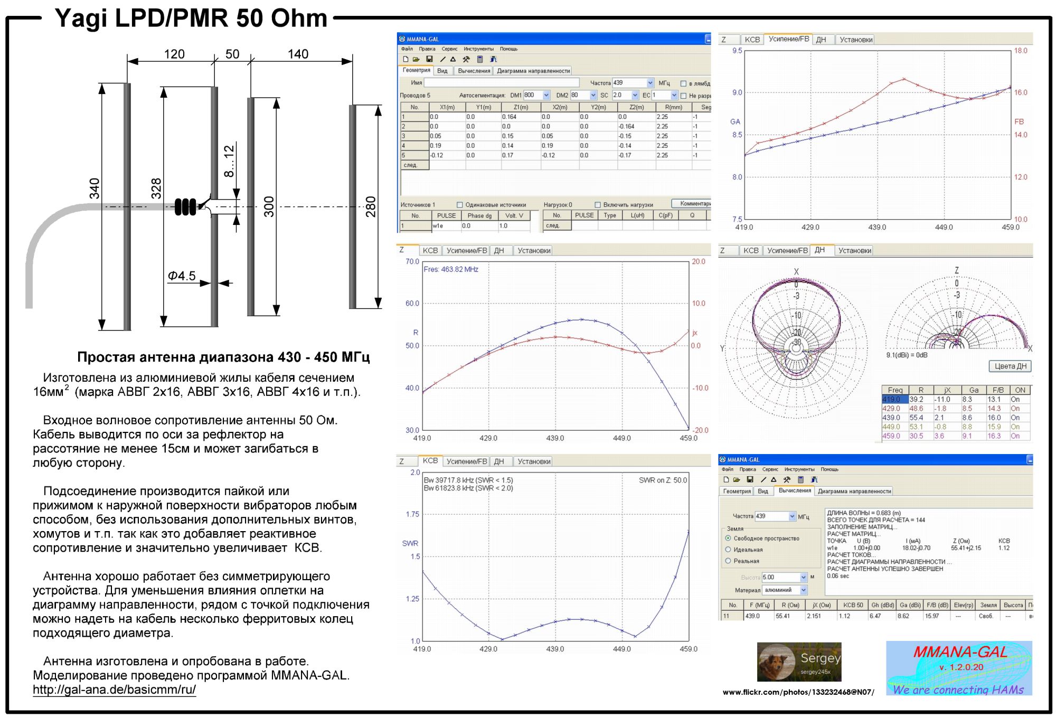
Task: Click New file icon in upper MMANA-GAL window
Action: point(406,59)
